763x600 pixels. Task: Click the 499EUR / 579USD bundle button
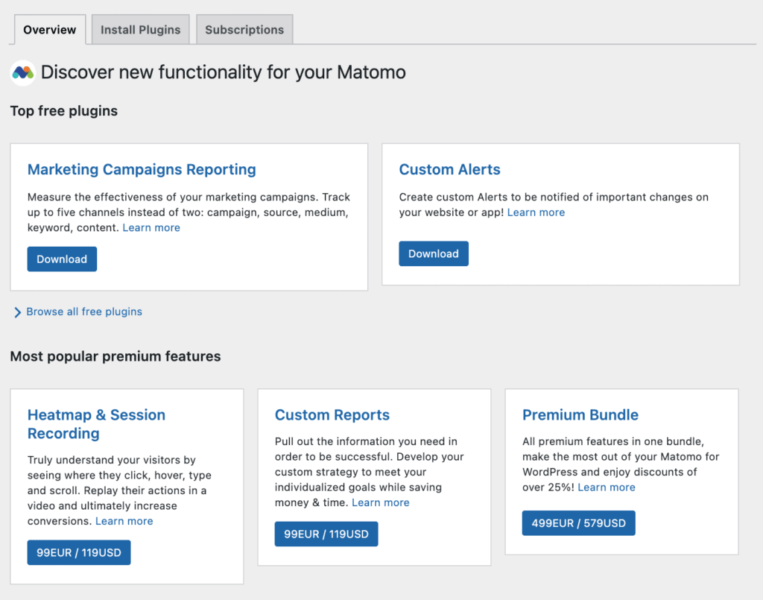pos(578,523)
